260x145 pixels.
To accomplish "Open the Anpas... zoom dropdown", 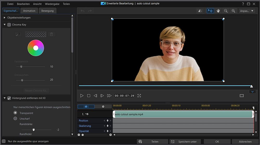I will [247, 11].
